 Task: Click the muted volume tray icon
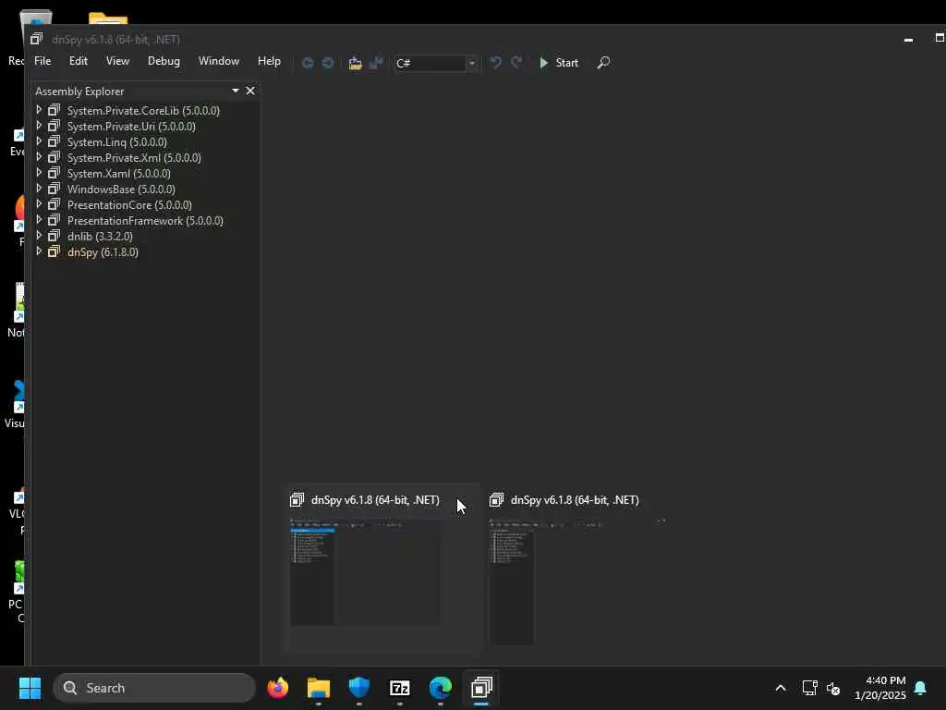coord(833,688)
